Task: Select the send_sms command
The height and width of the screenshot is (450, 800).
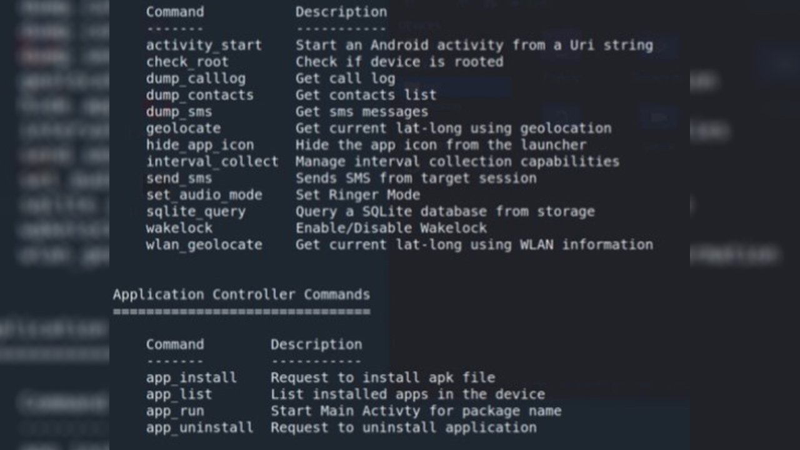Action: click(x=179, y=178)
